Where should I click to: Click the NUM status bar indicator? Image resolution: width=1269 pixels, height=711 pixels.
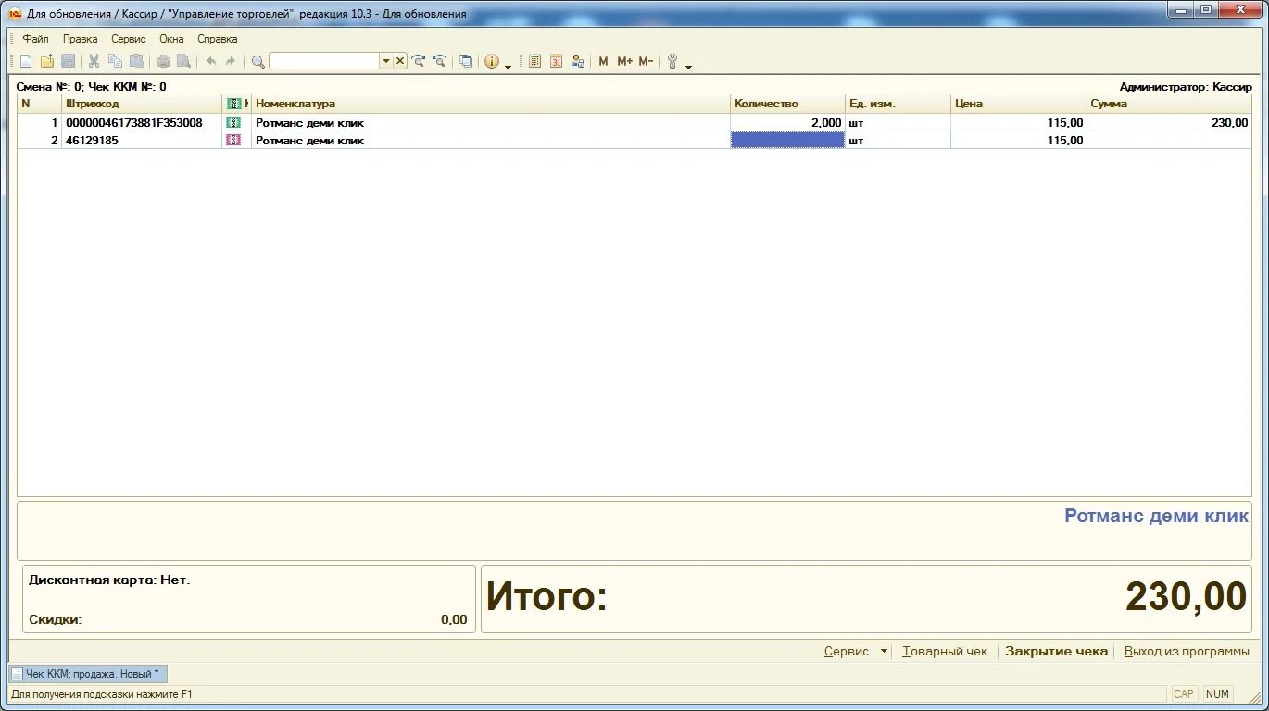1217,693
